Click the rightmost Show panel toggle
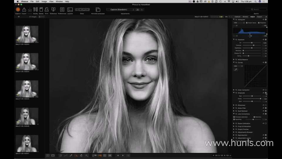This screenshot has width=282, height=159. coord(88,9)
